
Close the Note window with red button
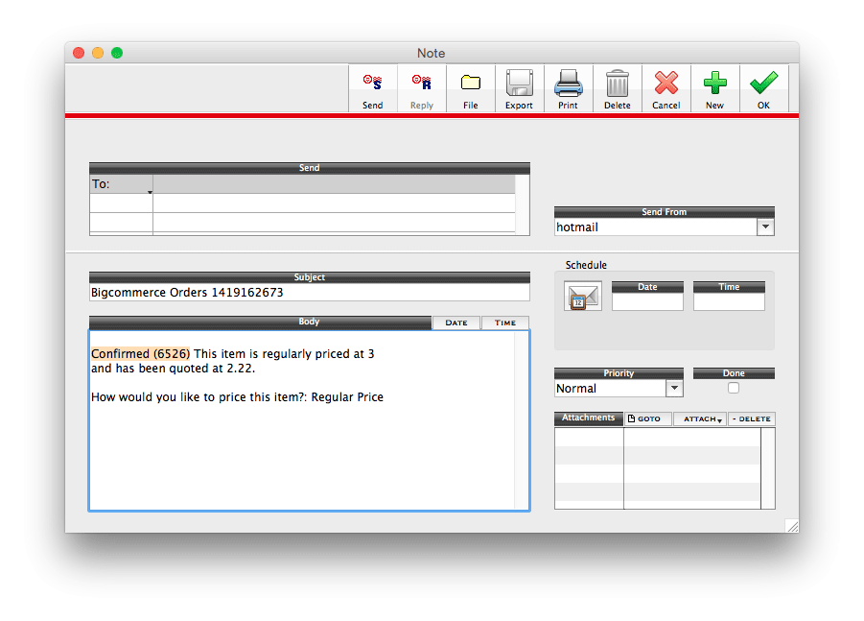pyautogui.click(x=79, y=53)
